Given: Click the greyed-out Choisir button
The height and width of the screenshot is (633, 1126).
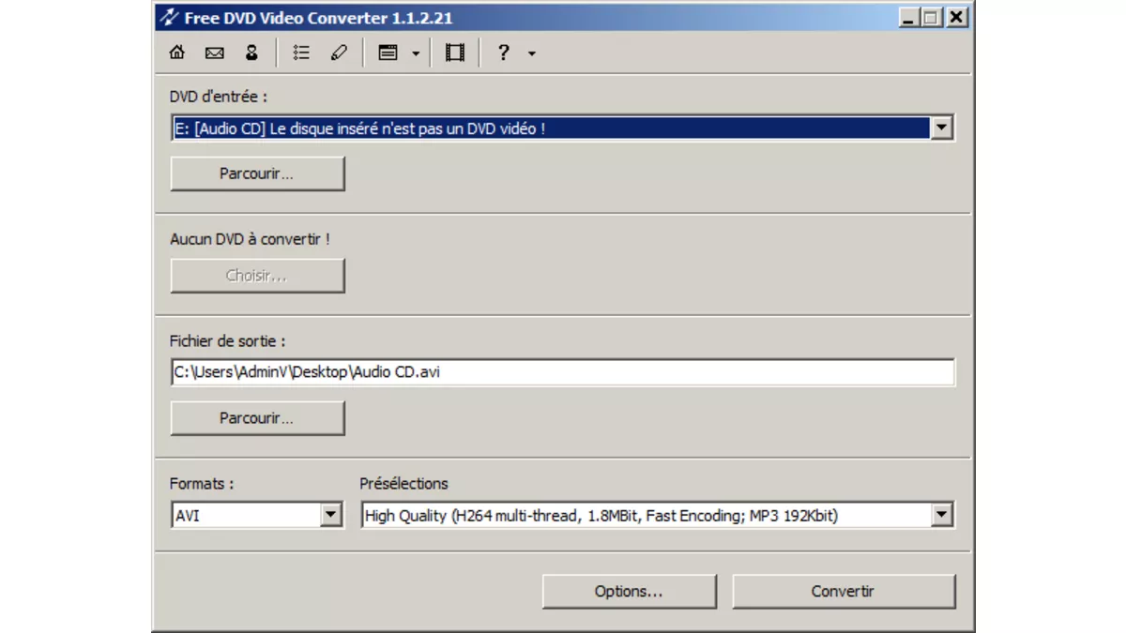Looking at the screenshot, I should pyautogui.click(x=257, y=276).
